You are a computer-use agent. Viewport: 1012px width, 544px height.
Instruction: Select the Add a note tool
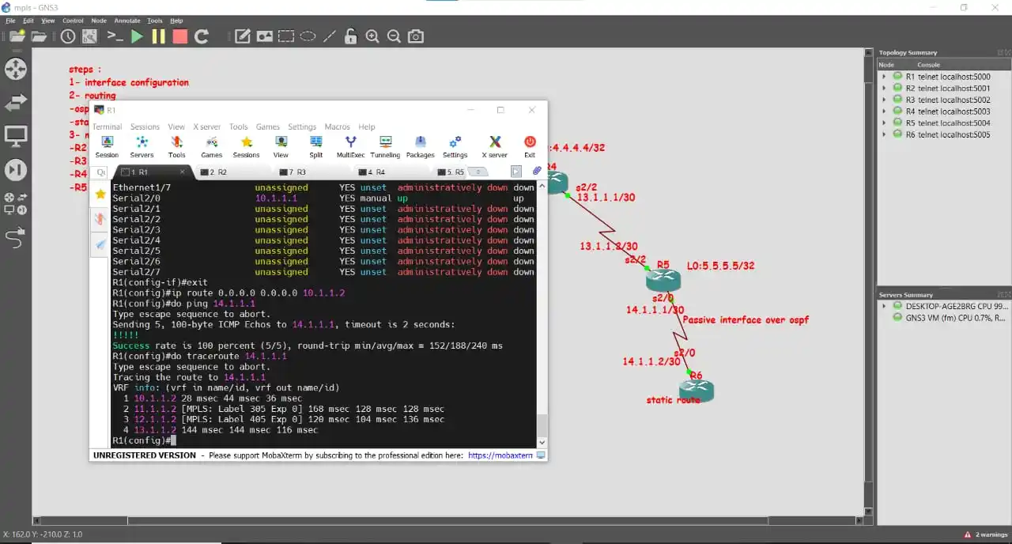click(243, 36)
